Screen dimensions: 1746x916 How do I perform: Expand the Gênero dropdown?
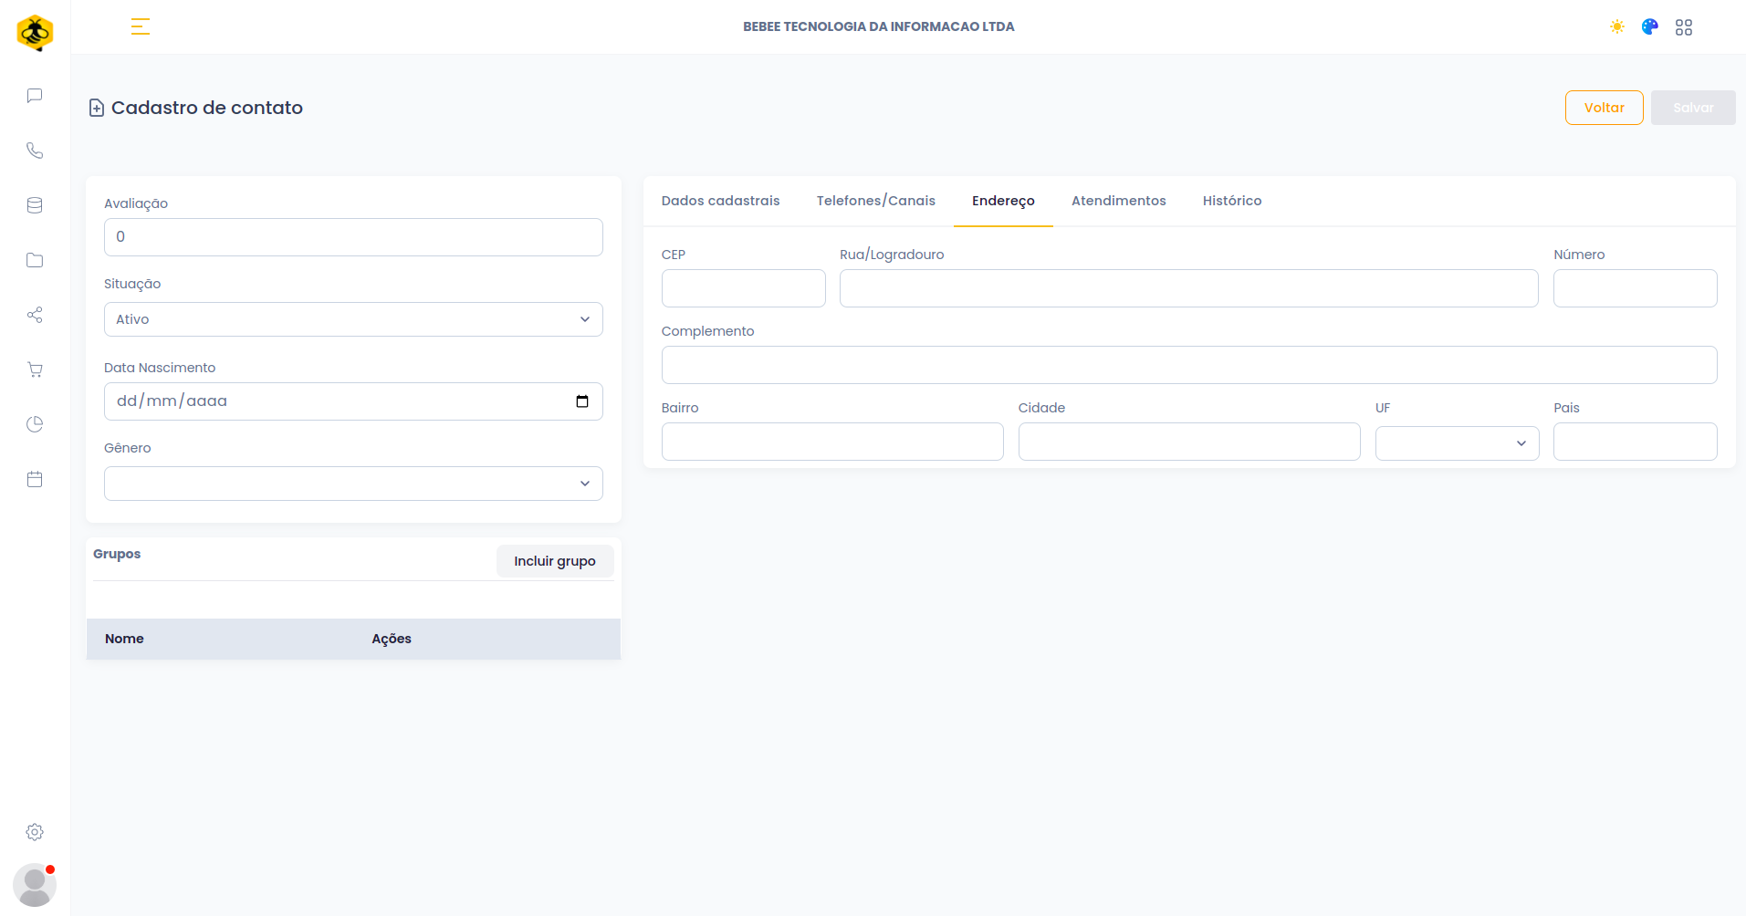tap(353, 484)
